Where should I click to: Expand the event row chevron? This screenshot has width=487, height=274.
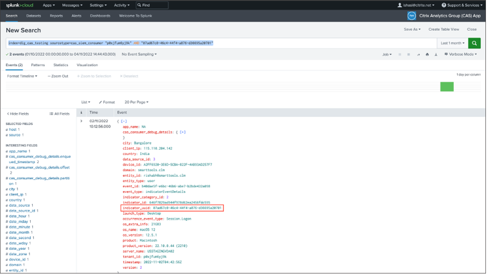81,121
